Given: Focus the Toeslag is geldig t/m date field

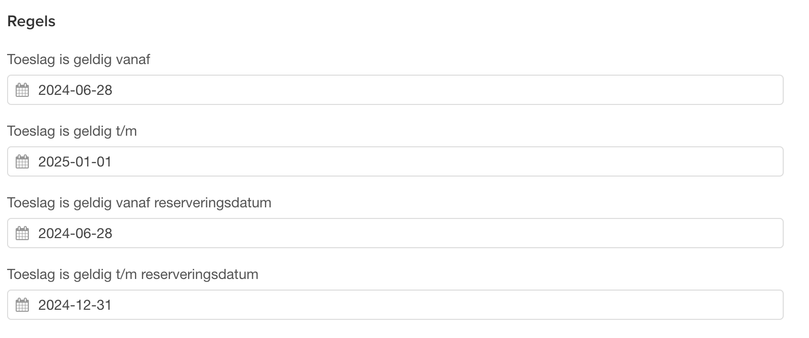Looking at the screenshot, I should 395,162.
